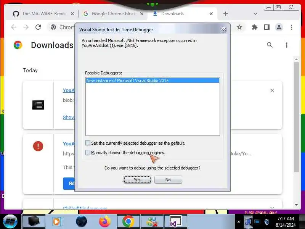305x229 pixels.
Task: Close the Just-In-Time Debugger dialog
Action: 223,30
